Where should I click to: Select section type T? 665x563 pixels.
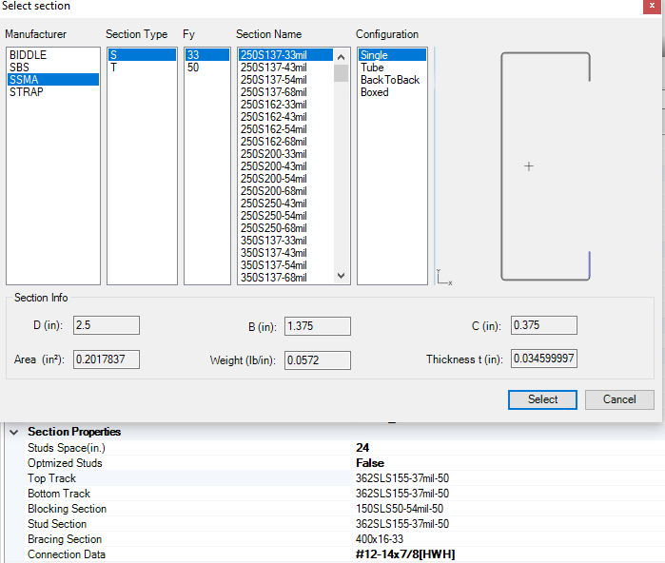113,68
